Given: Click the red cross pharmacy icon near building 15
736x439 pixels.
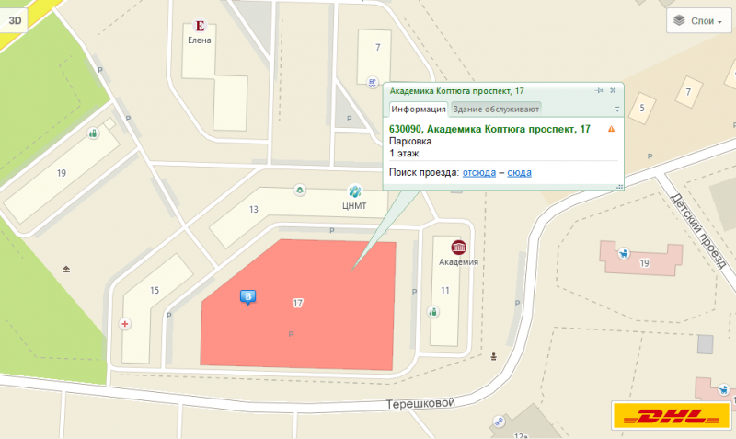Looking at the screenshot, I should [x=125, y=324].
